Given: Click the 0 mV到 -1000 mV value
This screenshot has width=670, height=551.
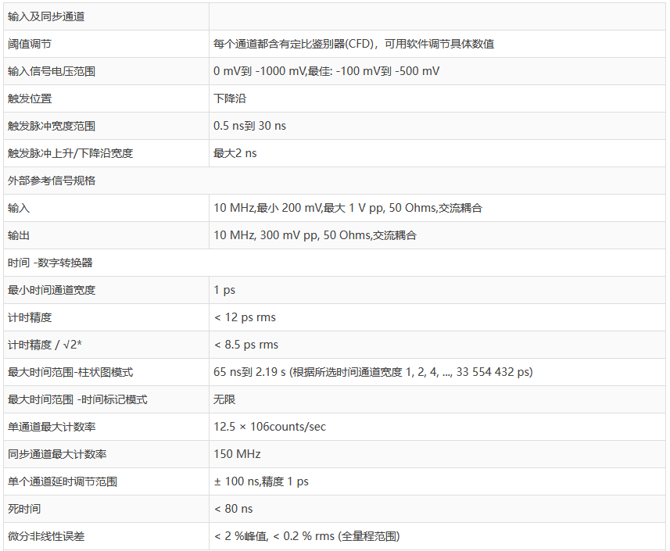Looking at the screenshot, I should [x=326, y=71].
